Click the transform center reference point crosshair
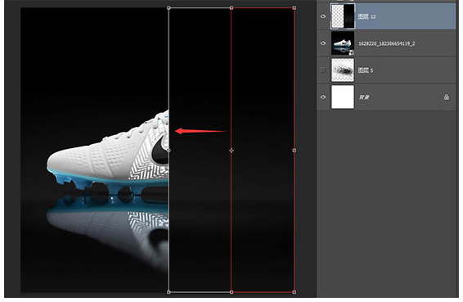Image resolution: width=463 pixels, height=302 pixels. (231, 151)
